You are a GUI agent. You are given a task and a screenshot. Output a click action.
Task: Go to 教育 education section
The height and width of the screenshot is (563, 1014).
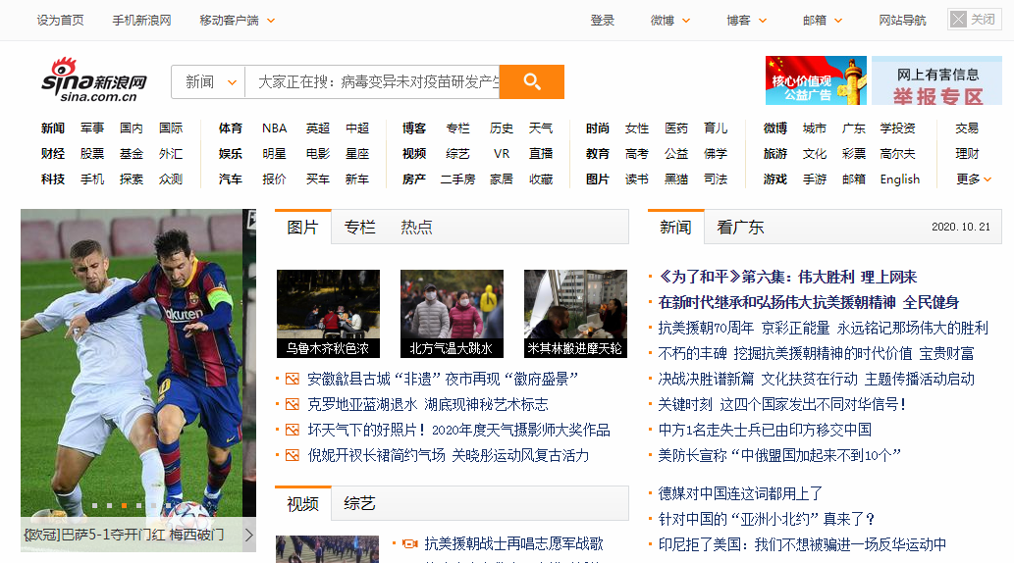click(598, 154)
